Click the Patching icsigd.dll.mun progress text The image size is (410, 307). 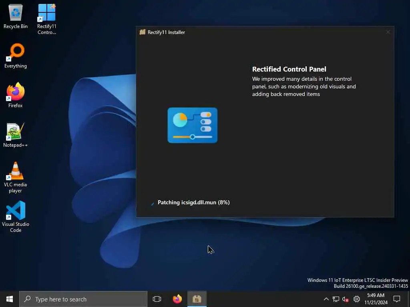tap(193, 202)
